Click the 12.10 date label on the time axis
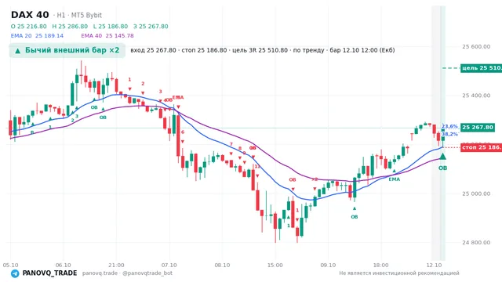502x282 pixels. pos(434,266)
